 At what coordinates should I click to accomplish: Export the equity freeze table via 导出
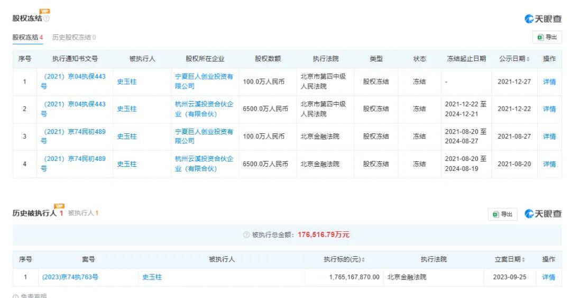pos(547,37)
